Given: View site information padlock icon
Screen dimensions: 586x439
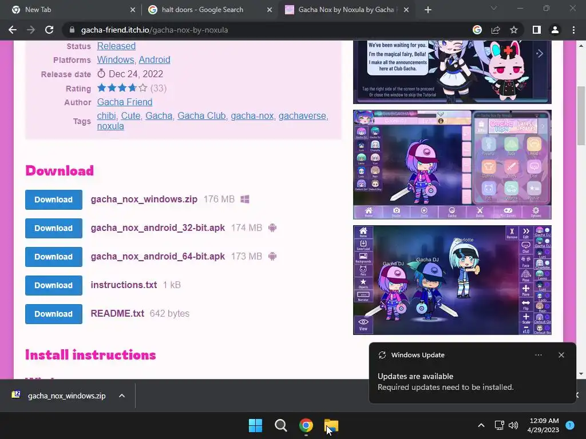Looking at the screenshot, I should pos(72,30).
